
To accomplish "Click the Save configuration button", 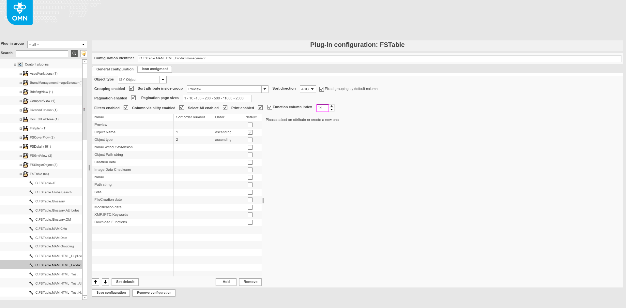I will coord(111,293).
